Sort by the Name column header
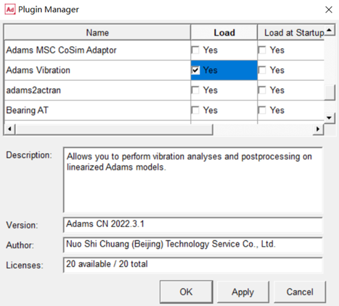339x306 pixels. point(97,33)
